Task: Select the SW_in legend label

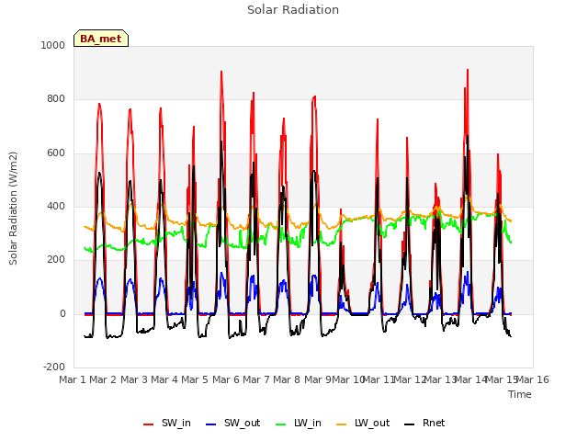Action: pos(176,423)
